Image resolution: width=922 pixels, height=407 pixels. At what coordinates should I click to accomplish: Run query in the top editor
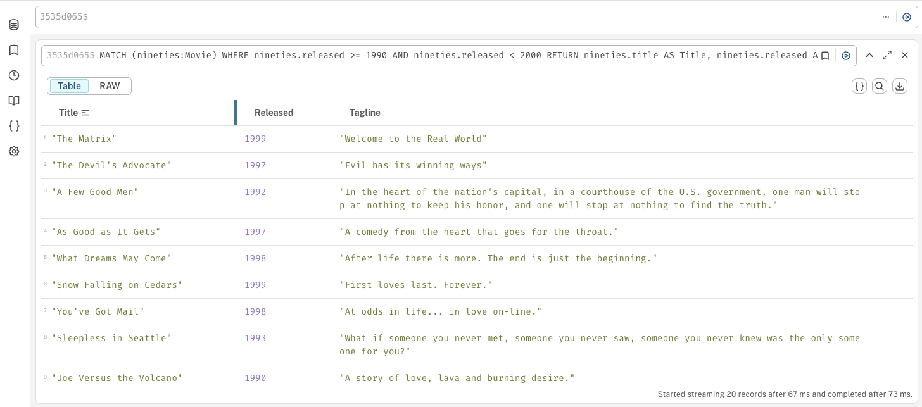click(x=906, y=17)
